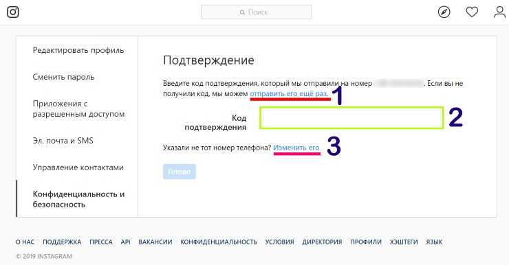Click the Подтверждение heading text
The image size is (509, 265).
tap(208, 60)
